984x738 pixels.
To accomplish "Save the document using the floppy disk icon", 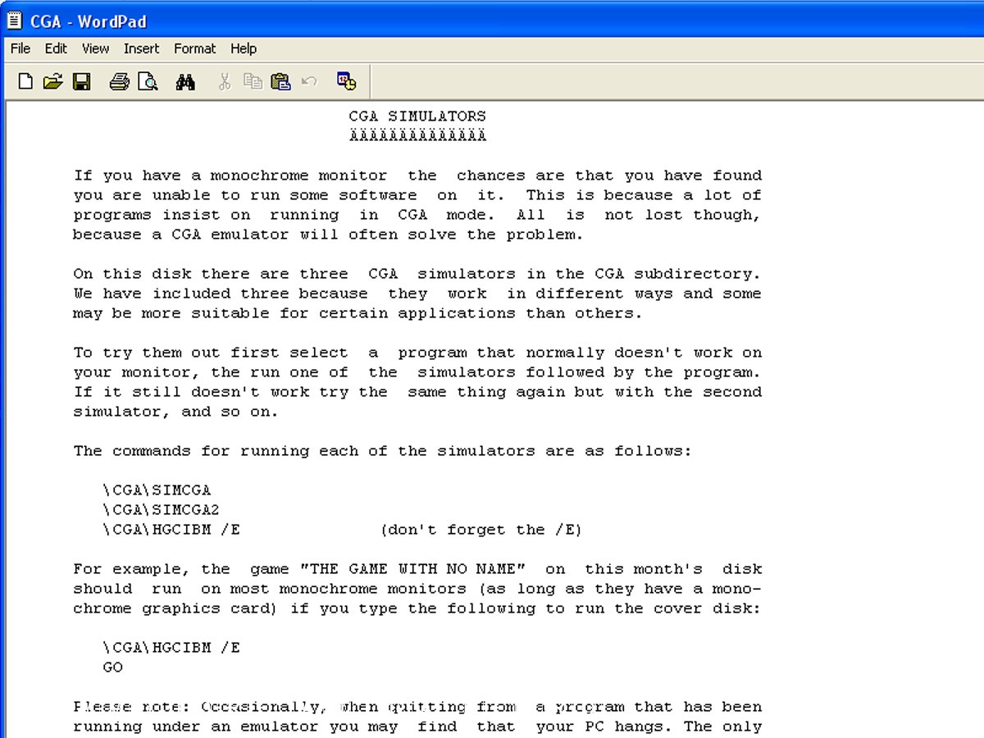I will point(82,81).
